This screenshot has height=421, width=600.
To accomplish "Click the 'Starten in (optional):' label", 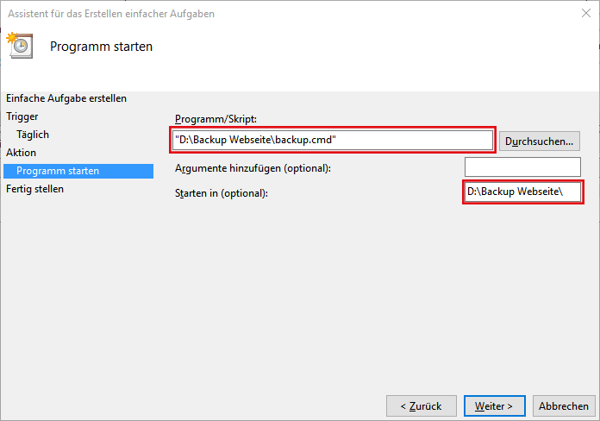I will click(222, 192).
